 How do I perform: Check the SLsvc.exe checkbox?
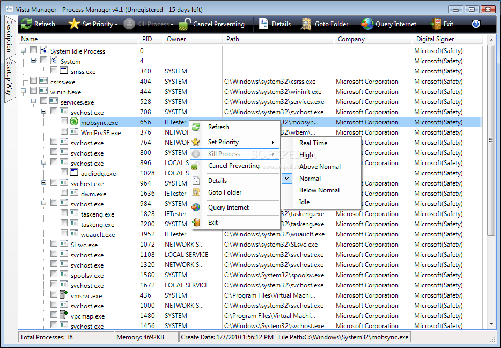54,243
